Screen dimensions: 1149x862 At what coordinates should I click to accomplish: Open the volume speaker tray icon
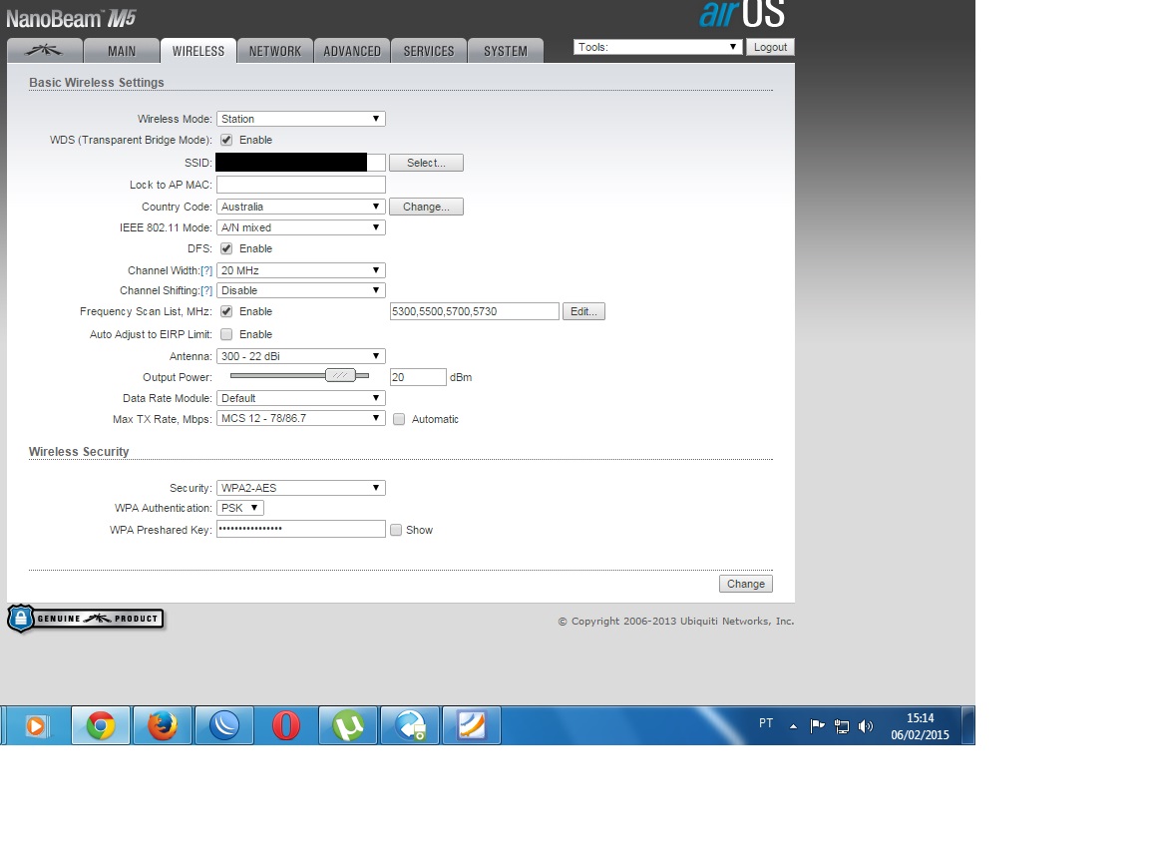[866, 726]
